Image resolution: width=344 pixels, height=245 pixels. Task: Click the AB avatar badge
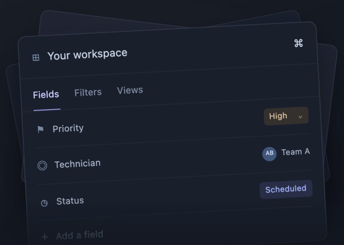tap(269, 154)
